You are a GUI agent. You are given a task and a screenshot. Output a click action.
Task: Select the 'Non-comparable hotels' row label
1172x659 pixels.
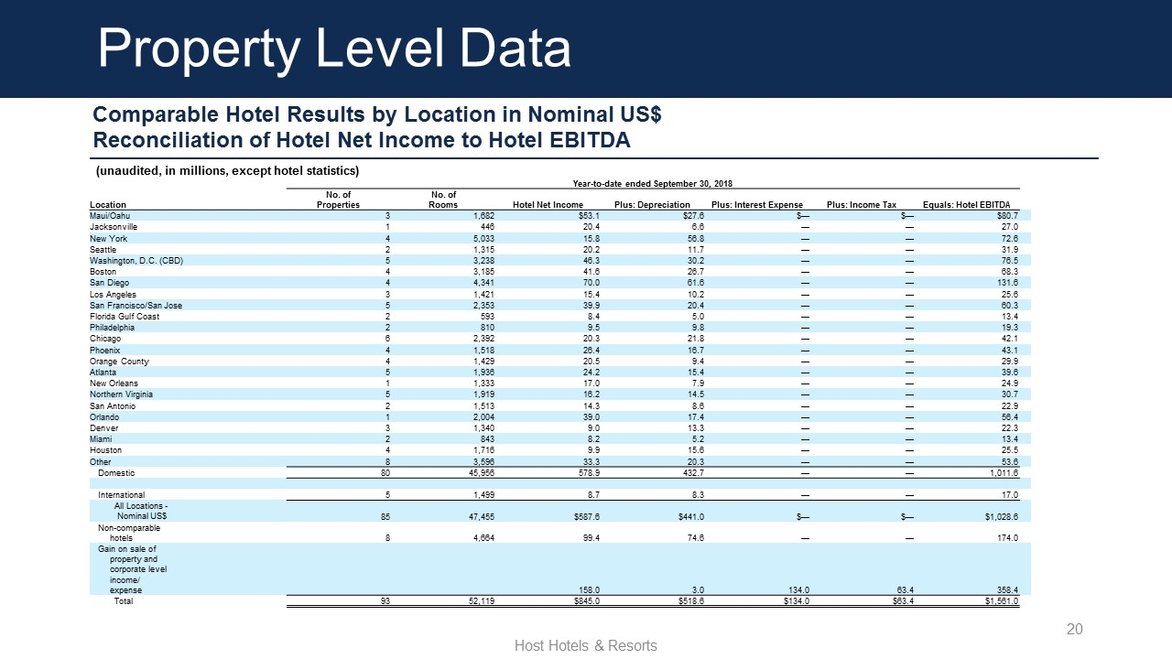point(129,534)
